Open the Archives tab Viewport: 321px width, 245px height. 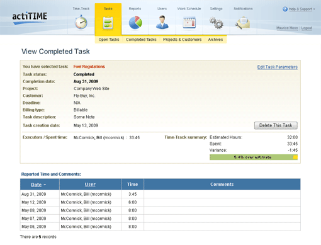coord(215,40)
